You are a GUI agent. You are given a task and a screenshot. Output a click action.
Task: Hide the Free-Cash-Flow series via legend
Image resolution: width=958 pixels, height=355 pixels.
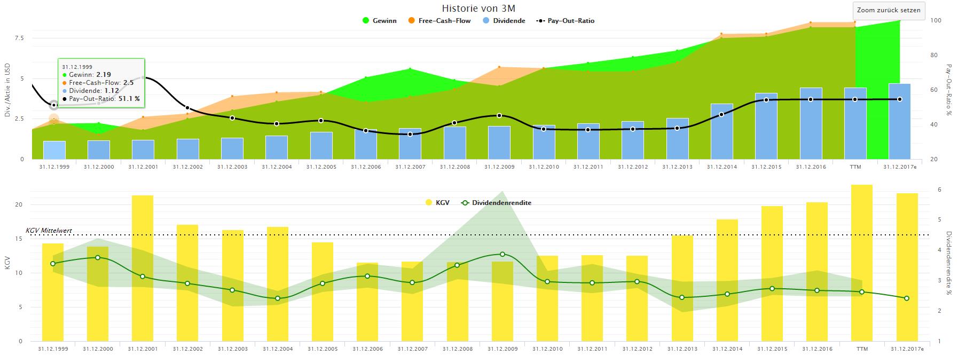tap(439, 21)
